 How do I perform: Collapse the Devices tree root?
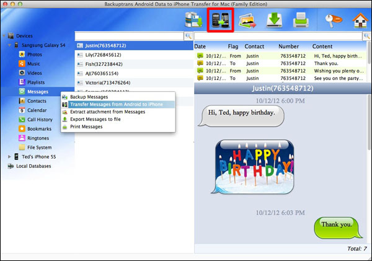4,36
